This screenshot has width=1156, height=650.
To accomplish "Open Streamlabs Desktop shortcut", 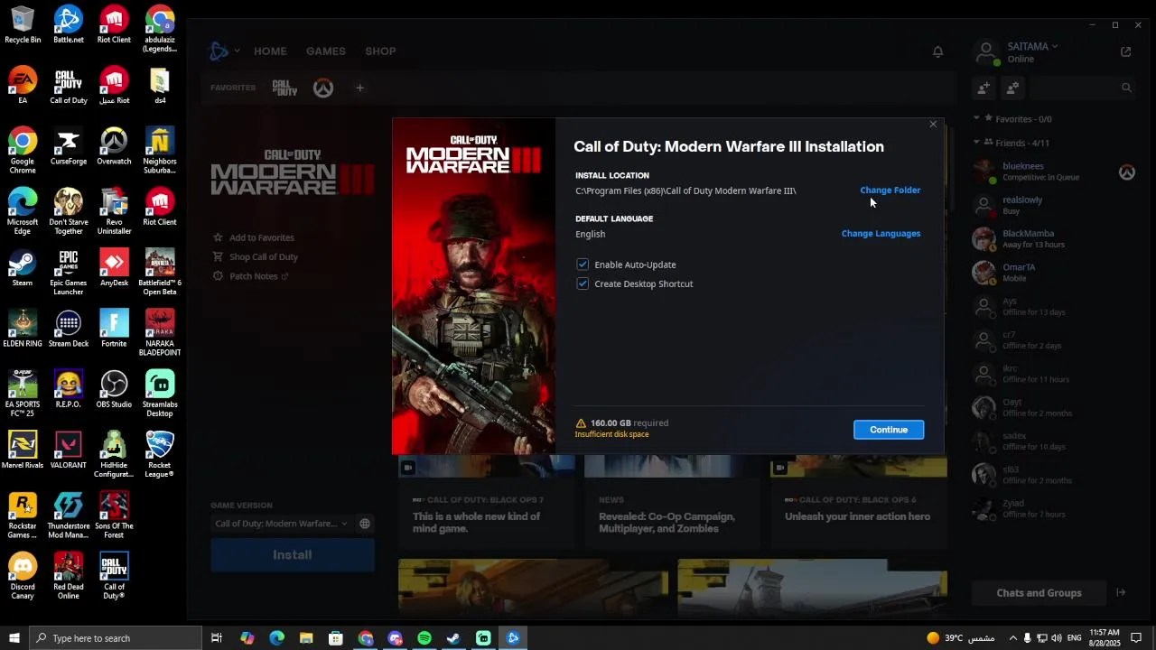I will pyautogui.click(x=160, y=394).
